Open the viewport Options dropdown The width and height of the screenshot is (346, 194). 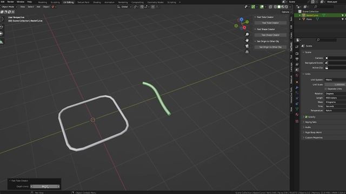click(x=287, y=12)
